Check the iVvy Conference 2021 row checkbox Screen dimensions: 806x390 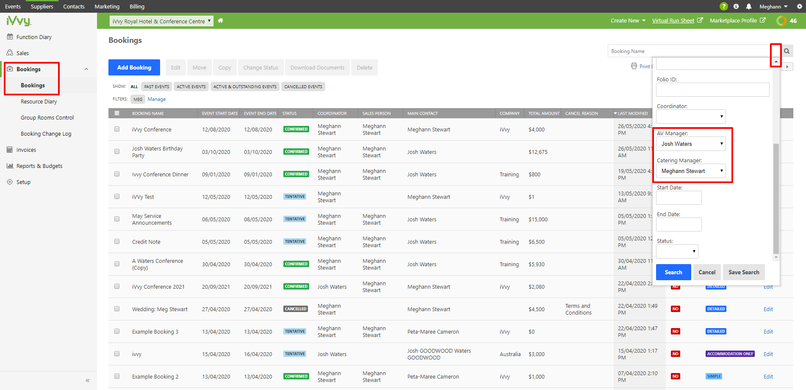pos(117,286)
